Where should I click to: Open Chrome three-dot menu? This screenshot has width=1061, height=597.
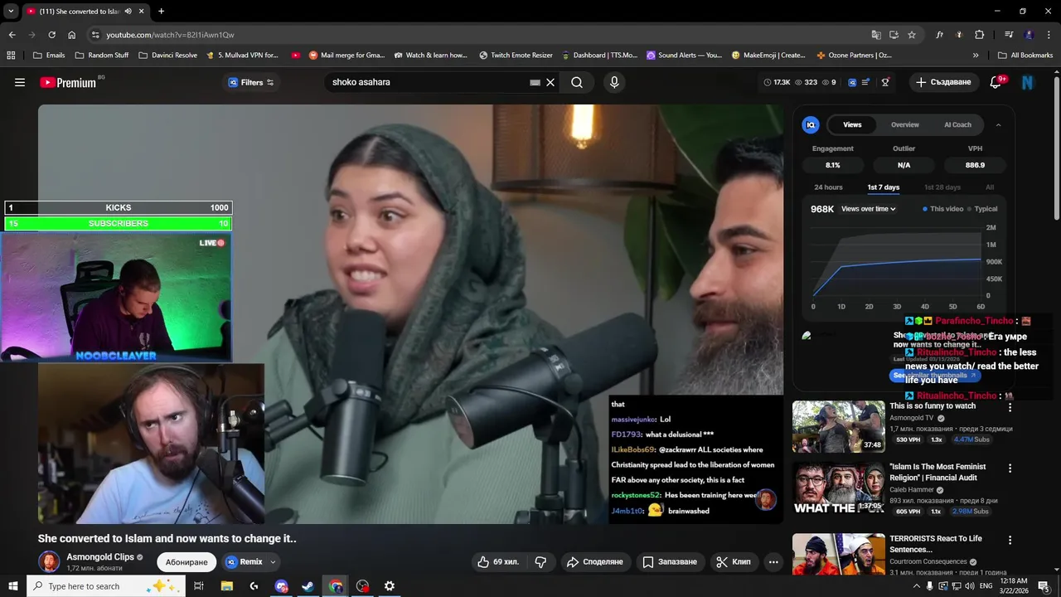coord(1049,35)
